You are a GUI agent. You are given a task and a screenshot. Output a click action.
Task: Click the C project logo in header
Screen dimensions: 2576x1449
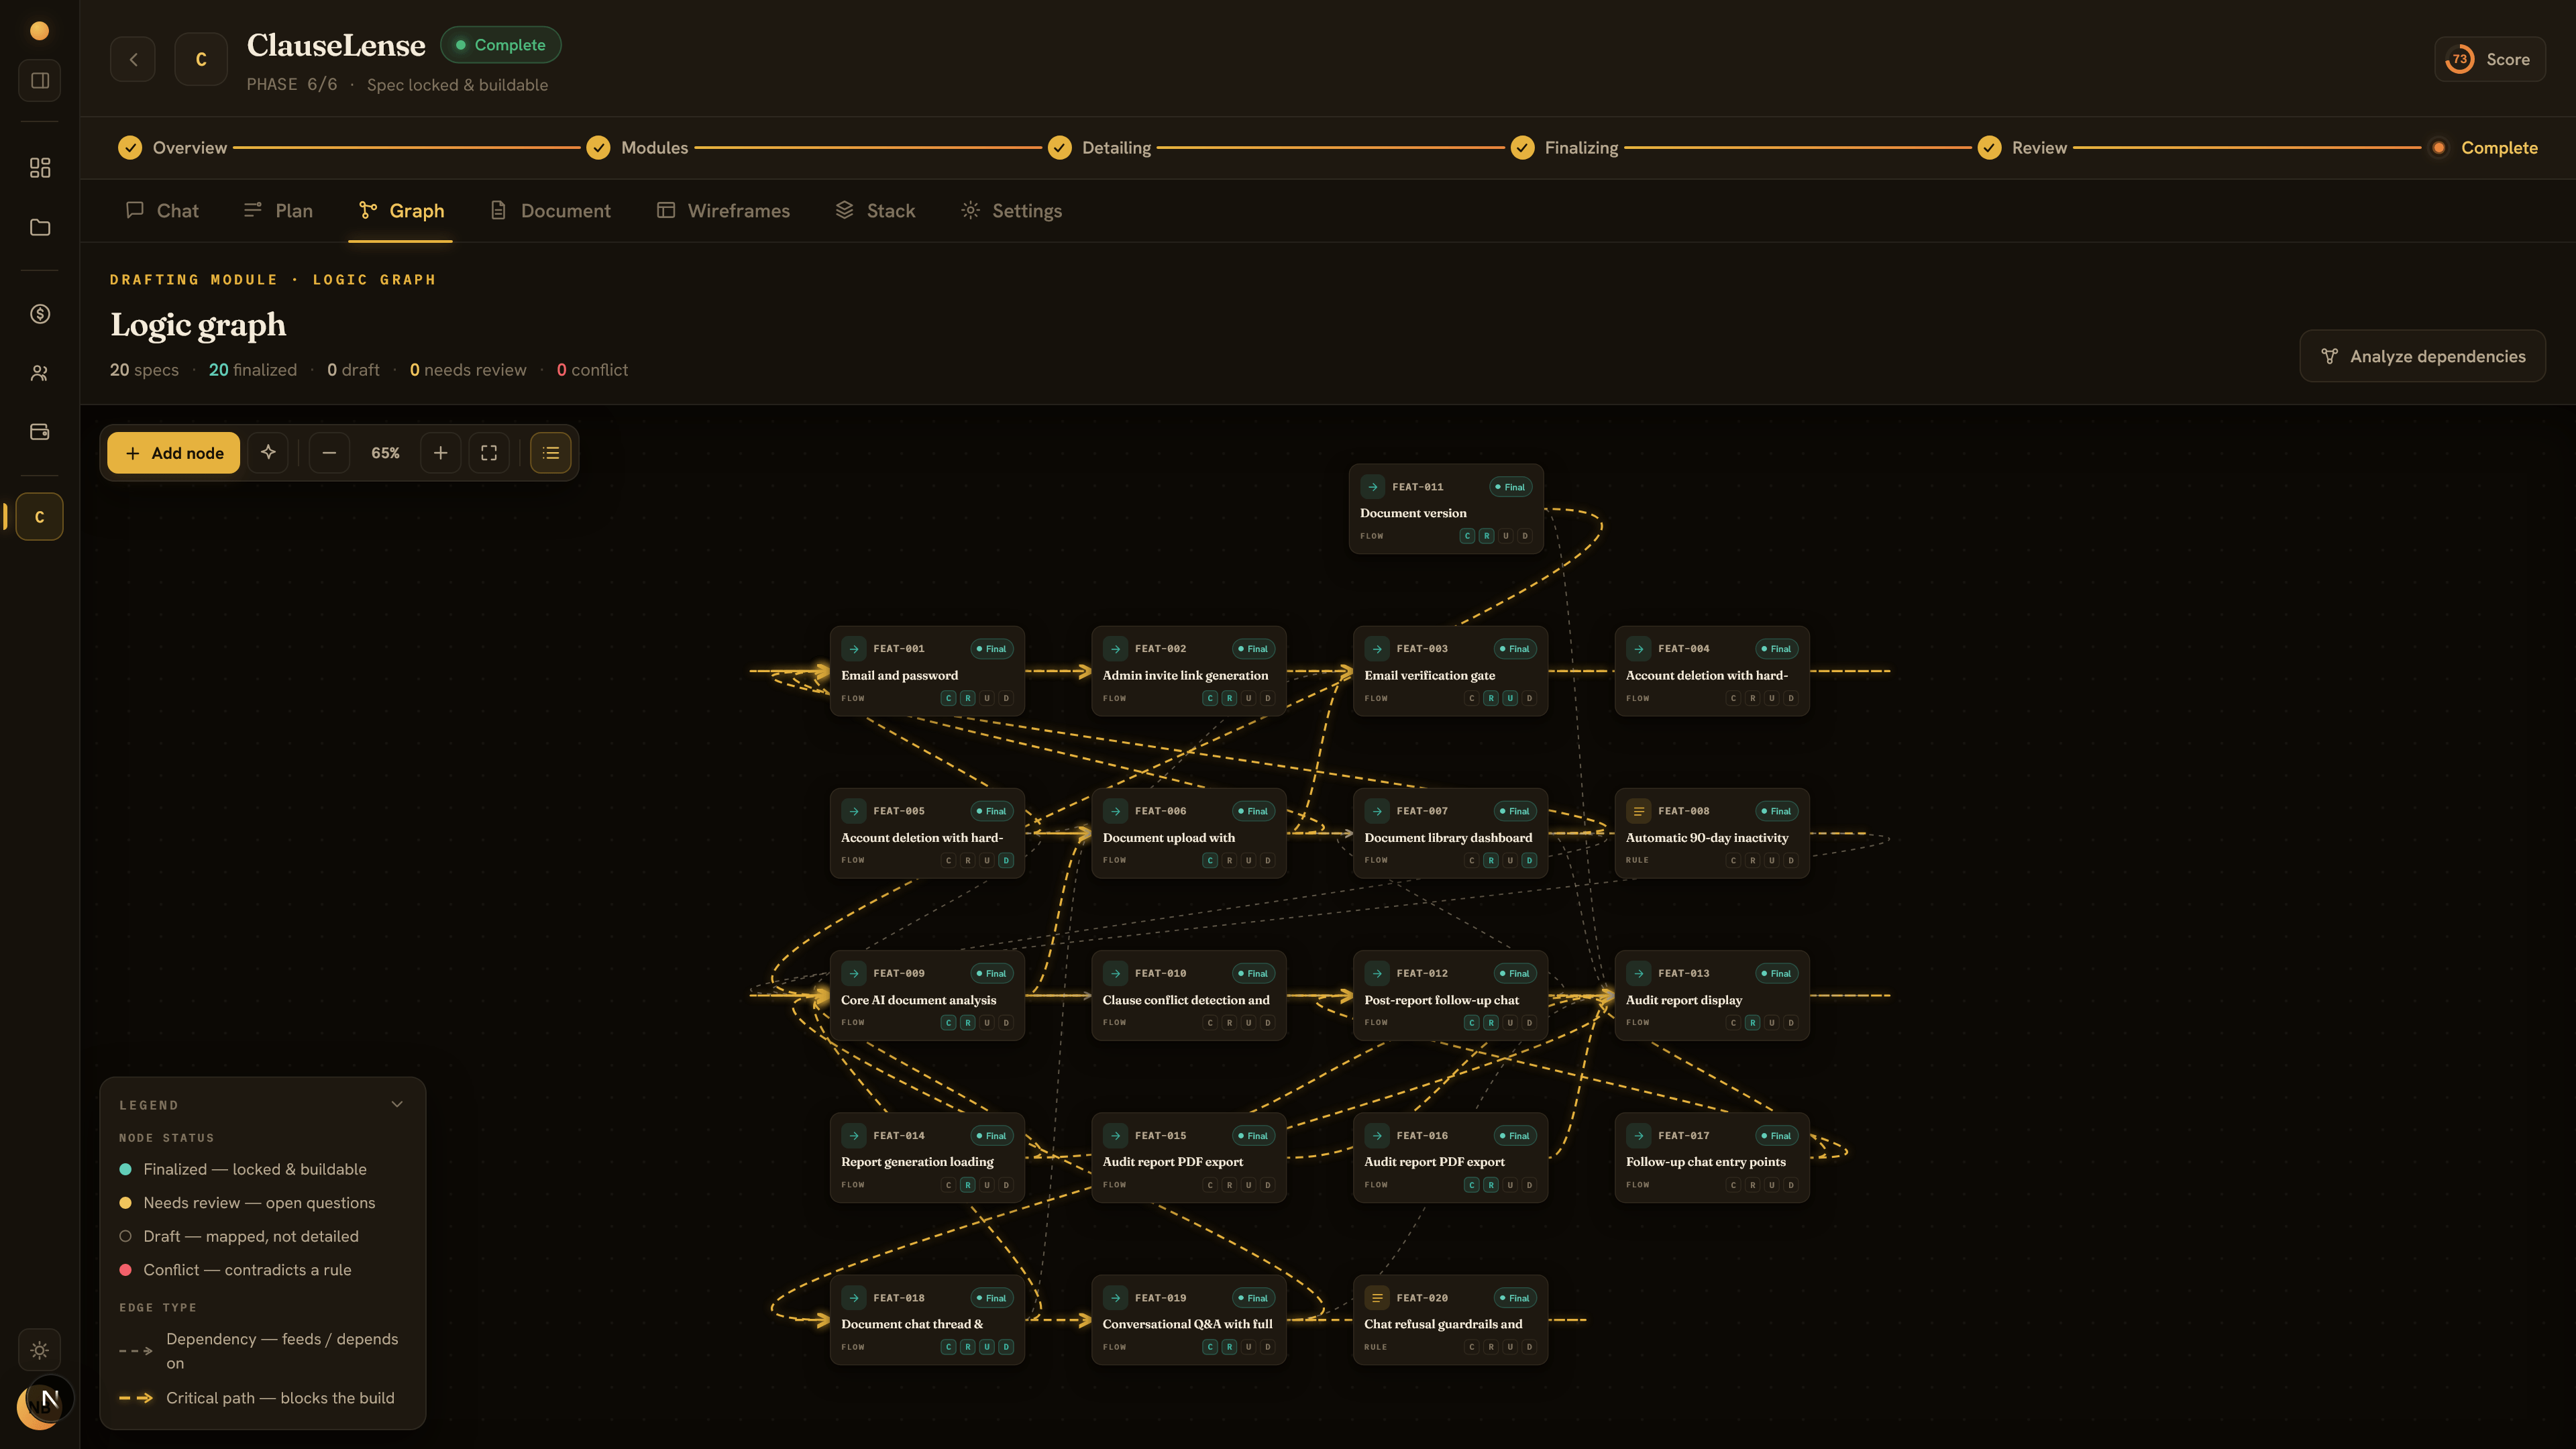[201, 60]
